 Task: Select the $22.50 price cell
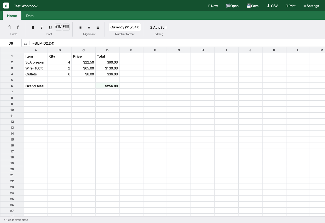[x=83, y=62]
